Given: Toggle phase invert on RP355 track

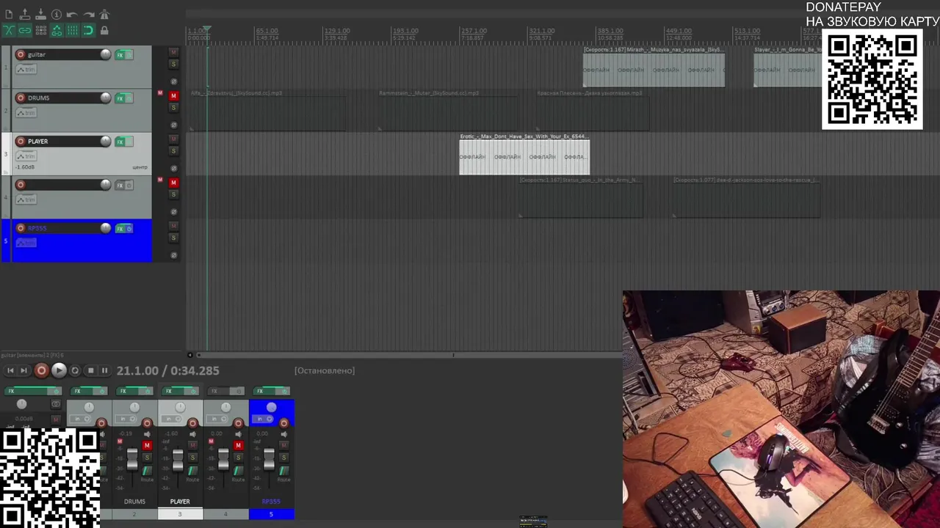Looking at the screenshot, I should [173, 255].
